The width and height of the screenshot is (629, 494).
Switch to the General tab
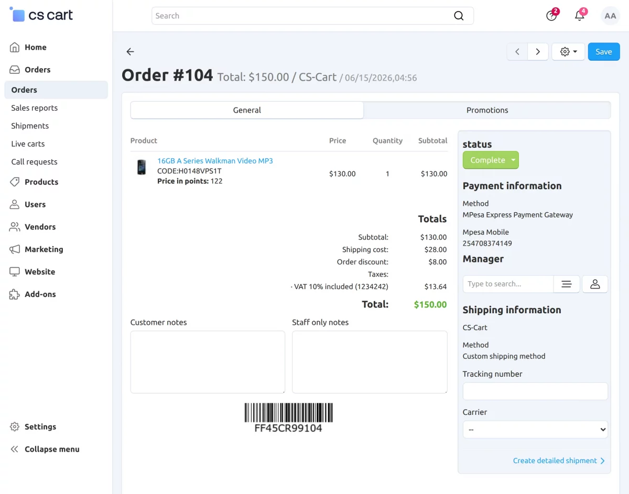click(247, 110)
